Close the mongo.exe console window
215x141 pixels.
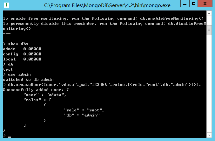click(x=205, y=4)
